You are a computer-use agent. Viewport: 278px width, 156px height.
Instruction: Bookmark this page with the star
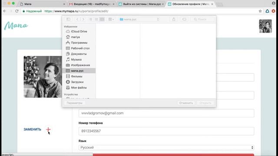tap(260, 11)
